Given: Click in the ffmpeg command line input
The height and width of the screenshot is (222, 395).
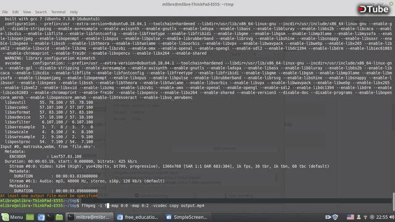Looking at the screenshot, I should [x=143, y=205].
